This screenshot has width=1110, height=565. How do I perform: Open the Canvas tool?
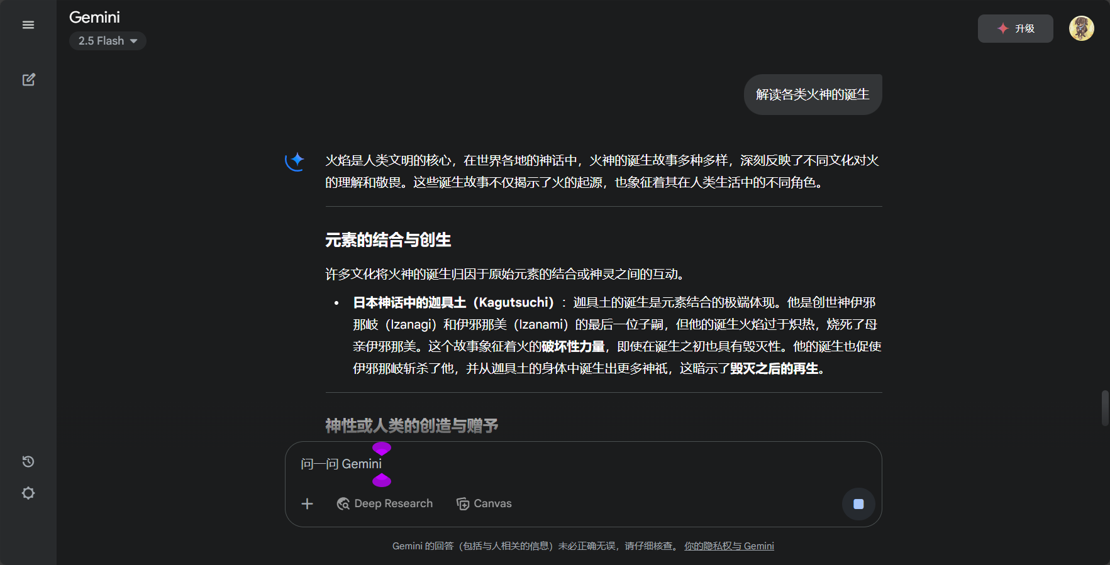coord(484,503)
